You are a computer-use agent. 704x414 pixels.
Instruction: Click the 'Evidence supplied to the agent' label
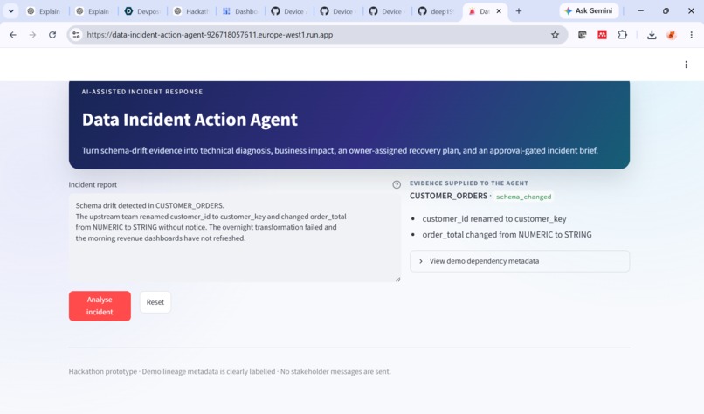[x=469, y=183]
